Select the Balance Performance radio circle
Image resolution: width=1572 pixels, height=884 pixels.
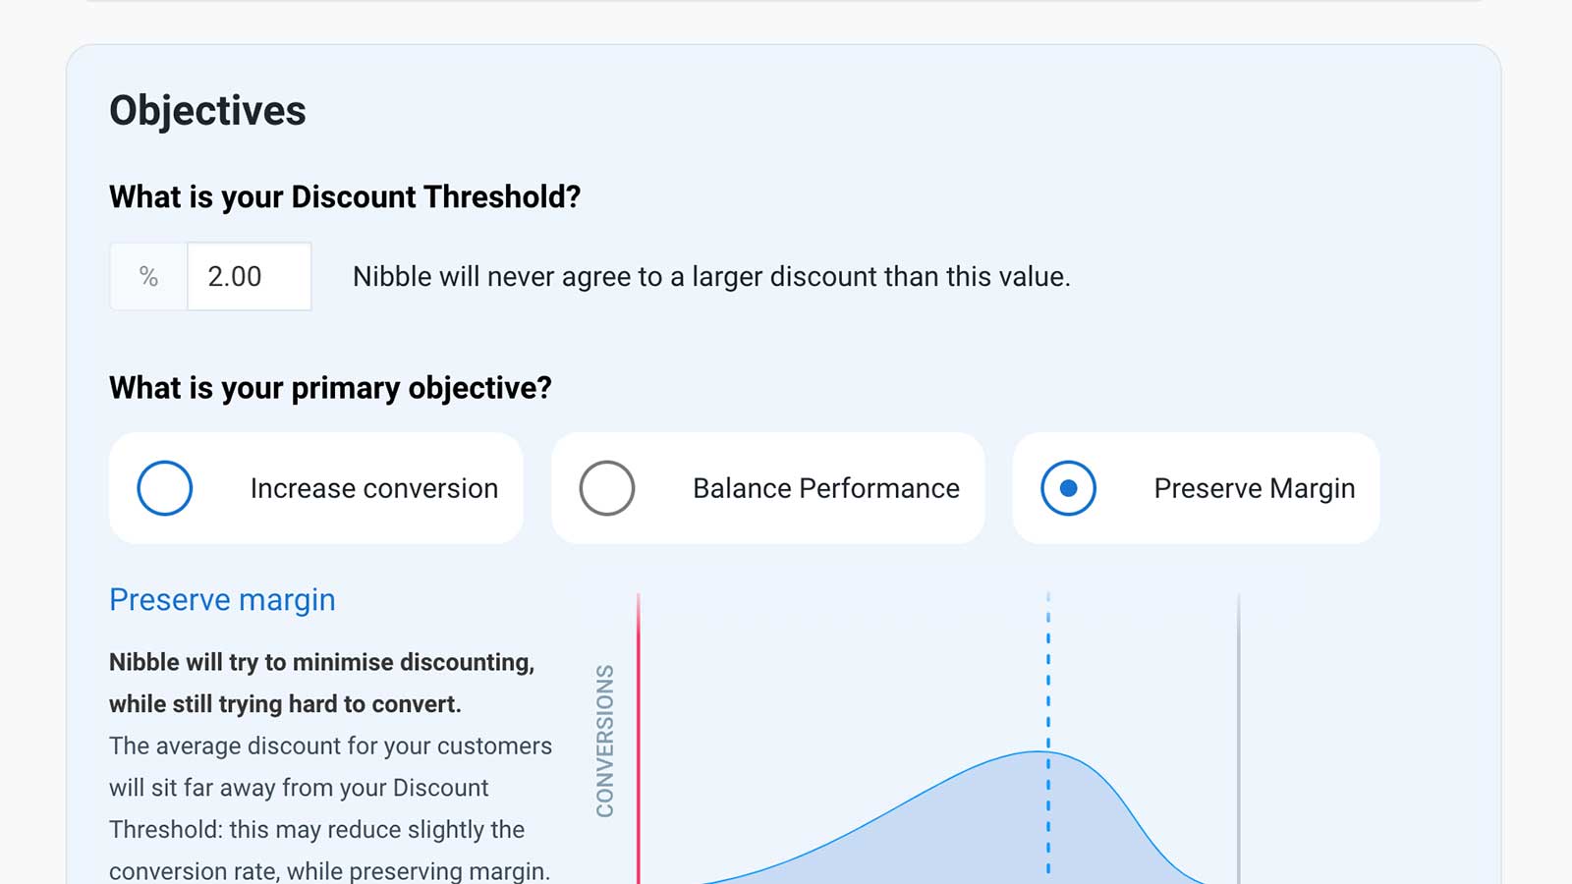[x=607, y=488]
